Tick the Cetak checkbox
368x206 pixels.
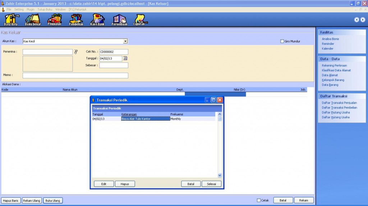259,200
